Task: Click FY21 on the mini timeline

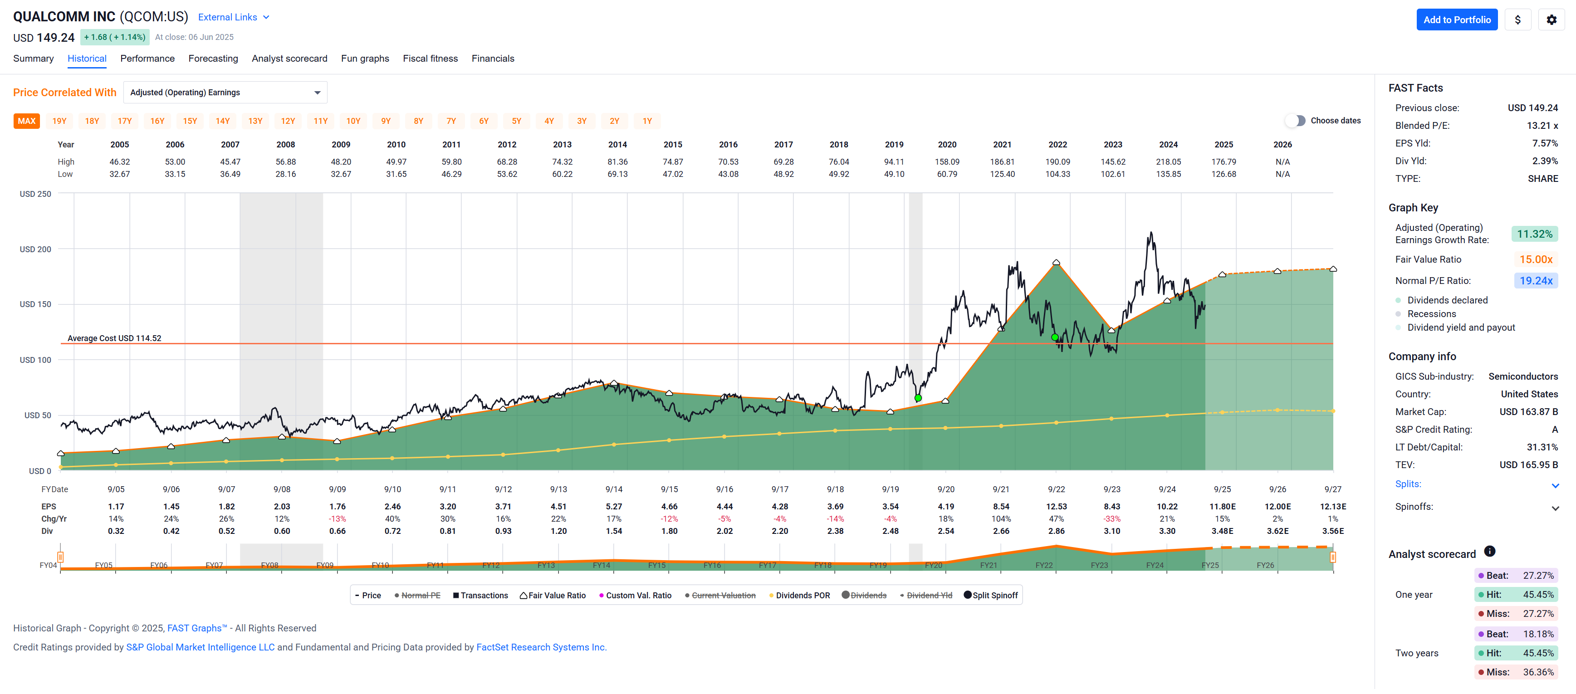Action: pyautogui.click(x=988, y=566)
